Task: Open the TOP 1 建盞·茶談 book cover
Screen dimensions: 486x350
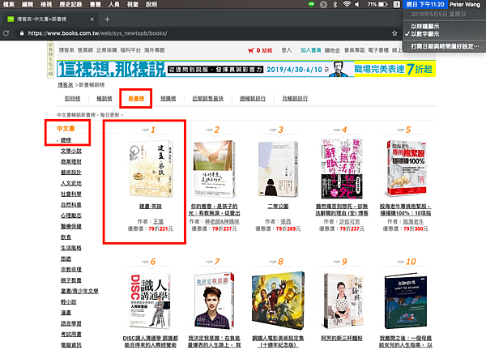Action: coord(151,169)
